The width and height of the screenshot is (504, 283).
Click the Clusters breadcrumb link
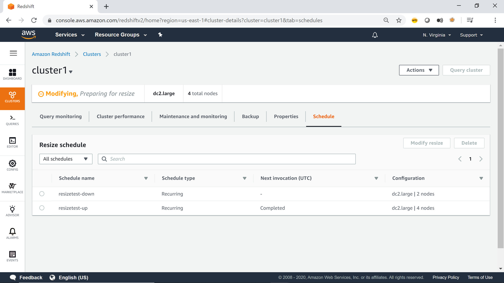tap(92, 54)
